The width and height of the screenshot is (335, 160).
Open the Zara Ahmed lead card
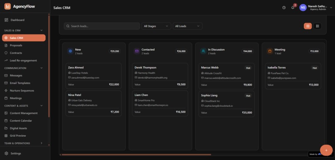point(94,76)
